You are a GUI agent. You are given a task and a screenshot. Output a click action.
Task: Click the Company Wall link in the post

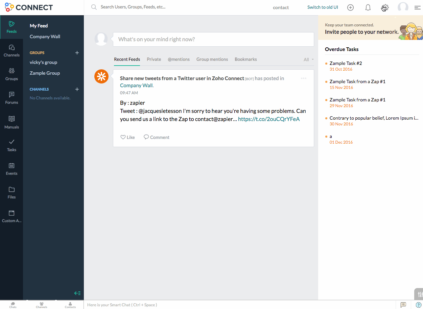136,86
